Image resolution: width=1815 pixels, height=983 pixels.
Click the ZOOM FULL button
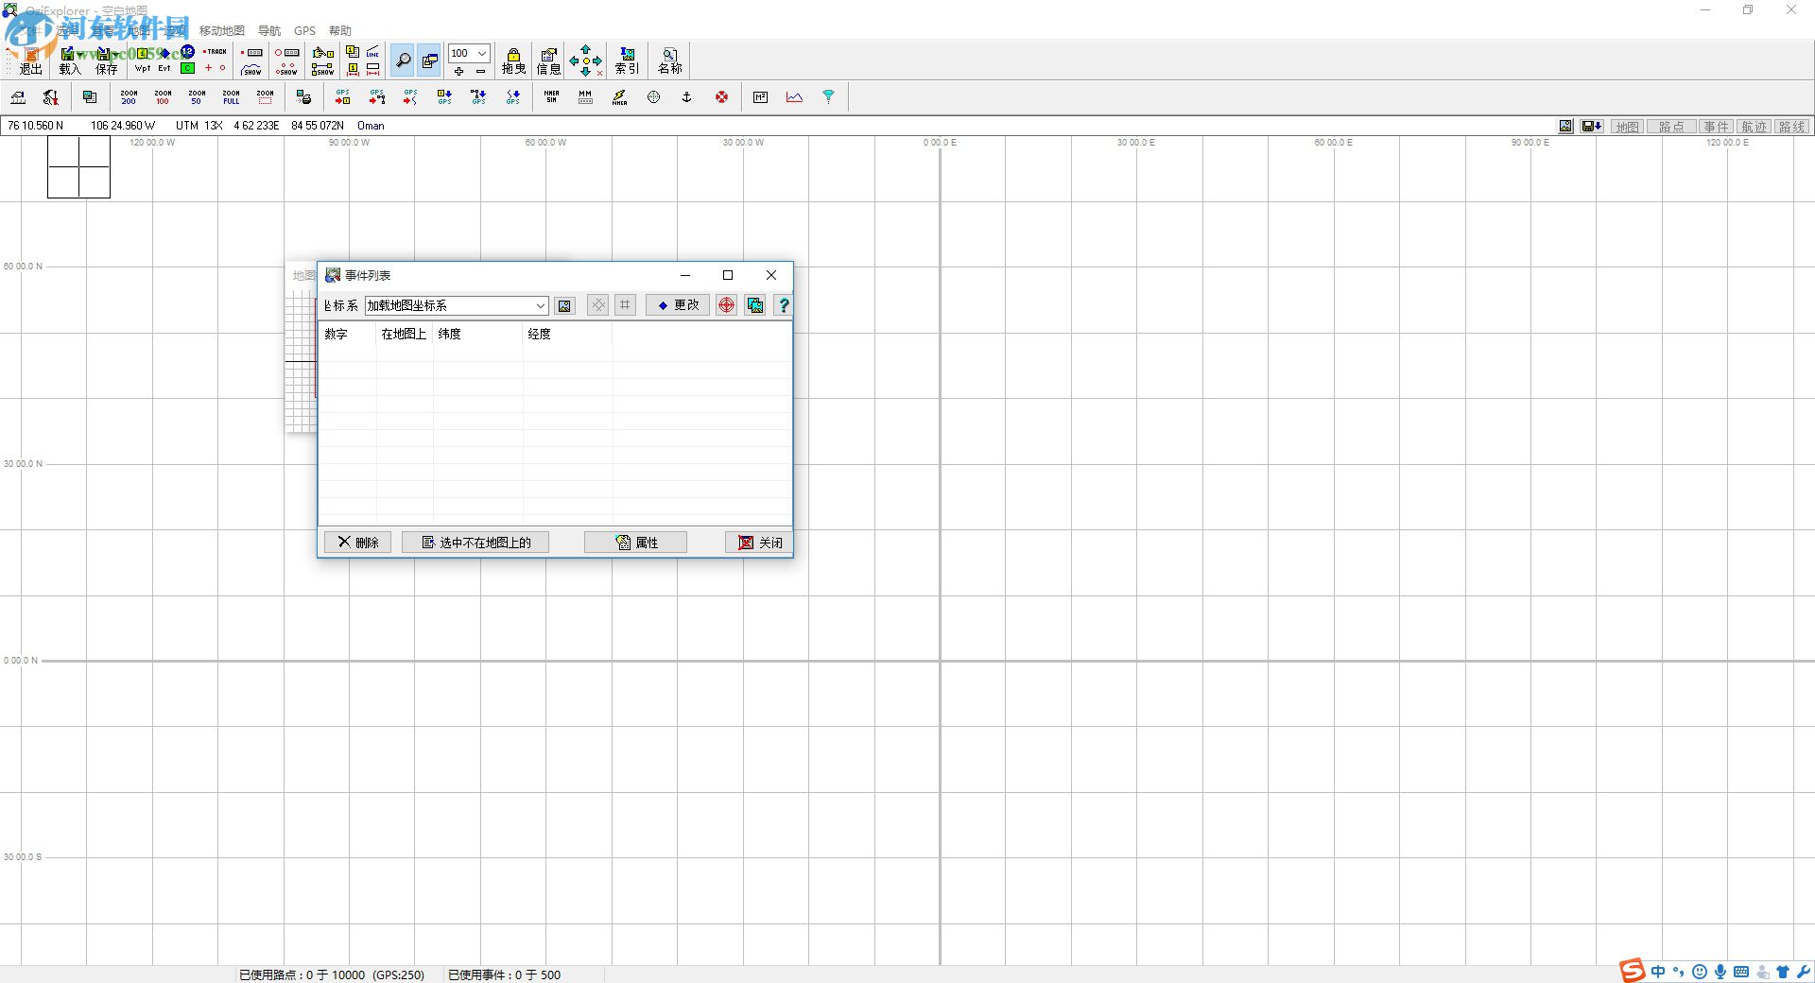pyautogui.click(x=231, y=96)
